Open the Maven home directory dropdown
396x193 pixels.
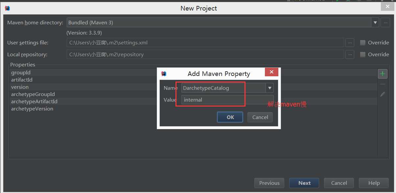(375, 23)
